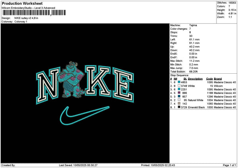Click 'Wilcom EmbroideryStudio – Level 3 Advanced' text
This screenshot has width=238, height=168.
[28, 8]
